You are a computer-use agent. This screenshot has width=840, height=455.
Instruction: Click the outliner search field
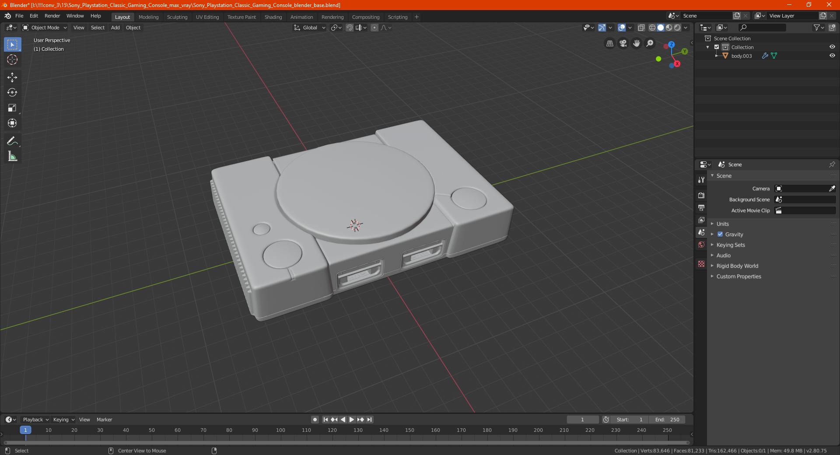762,28
